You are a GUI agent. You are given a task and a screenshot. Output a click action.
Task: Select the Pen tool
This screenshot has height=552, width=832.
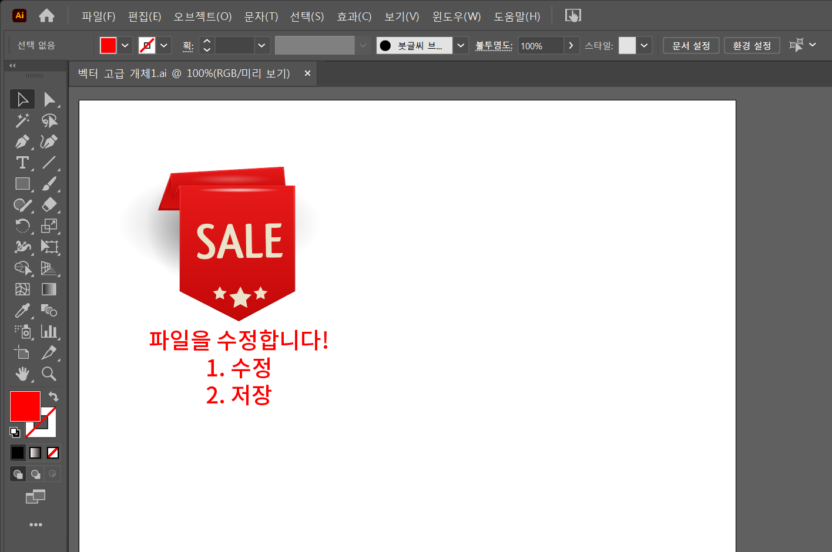coord(22,141)
